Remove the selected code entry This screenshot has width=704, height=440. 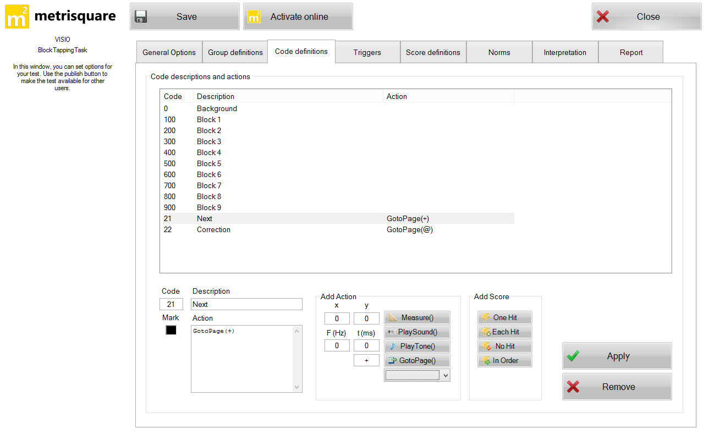pyautogui.click(x=617, y=387)
